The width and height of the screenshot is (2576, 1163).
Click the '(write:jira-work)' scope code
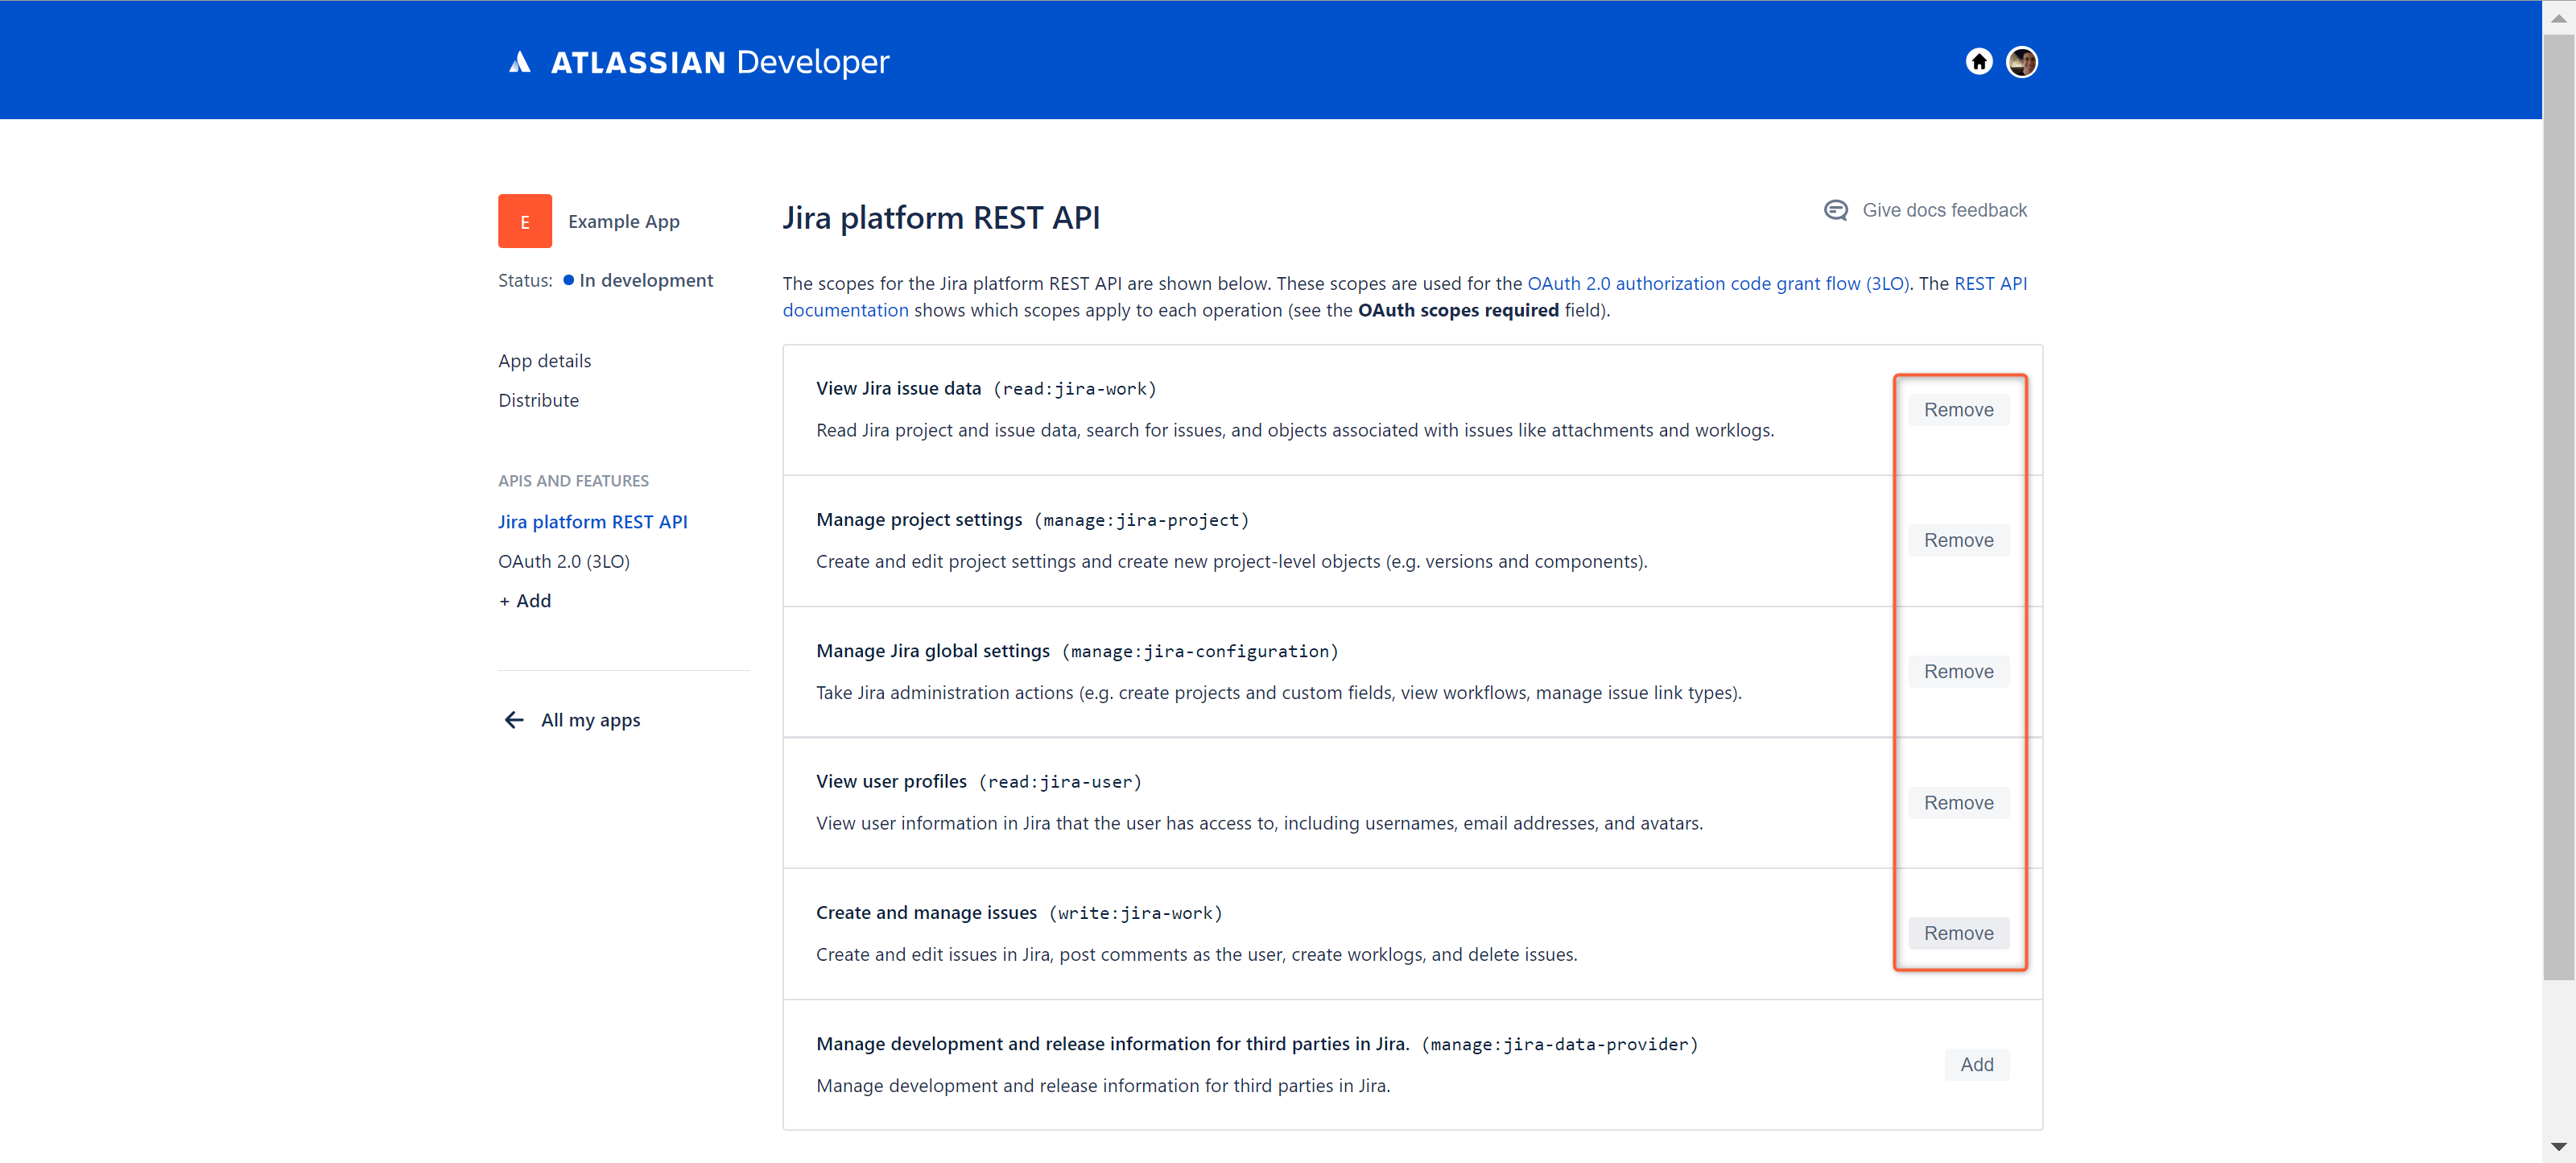click(1136, 914)
